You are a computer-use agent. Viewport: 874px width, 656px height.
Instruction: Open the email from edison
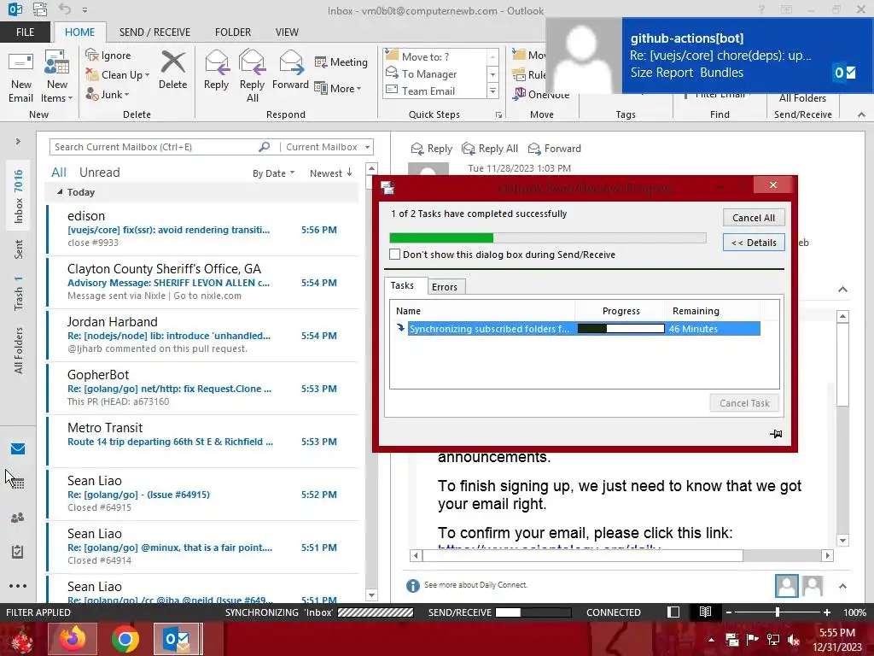(x=203, y=229)
